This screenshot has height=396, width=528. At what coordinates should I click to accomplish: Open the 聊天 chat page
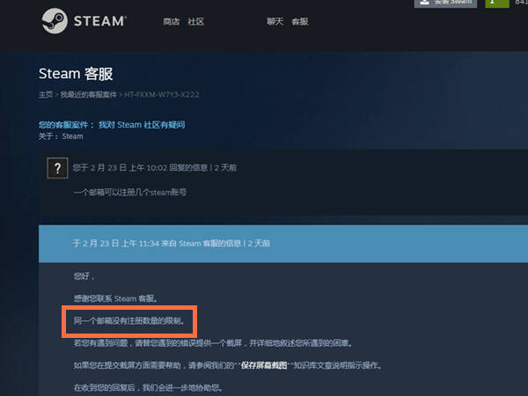pyautogui.click(x=275, y=22)
